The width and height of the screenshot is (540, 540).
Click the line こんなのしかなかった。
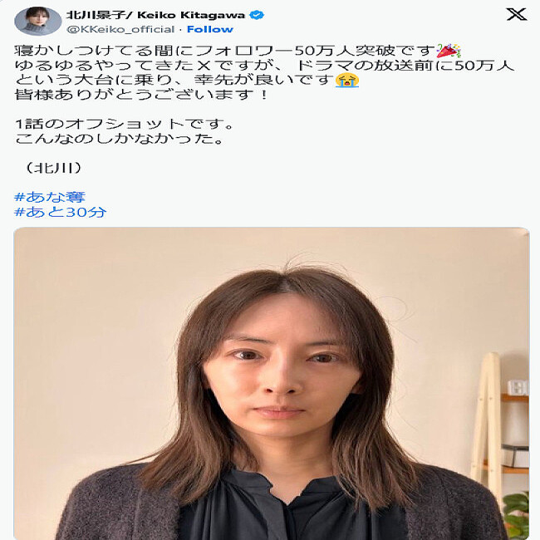tap(120, 139)
